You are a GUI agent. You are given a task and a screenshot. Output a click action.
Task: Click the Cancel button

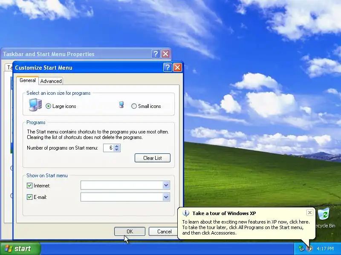point(164,231)
